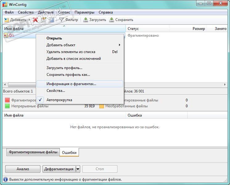
Task: Click the 35 919 continuous files count
Action: [89, 106]
